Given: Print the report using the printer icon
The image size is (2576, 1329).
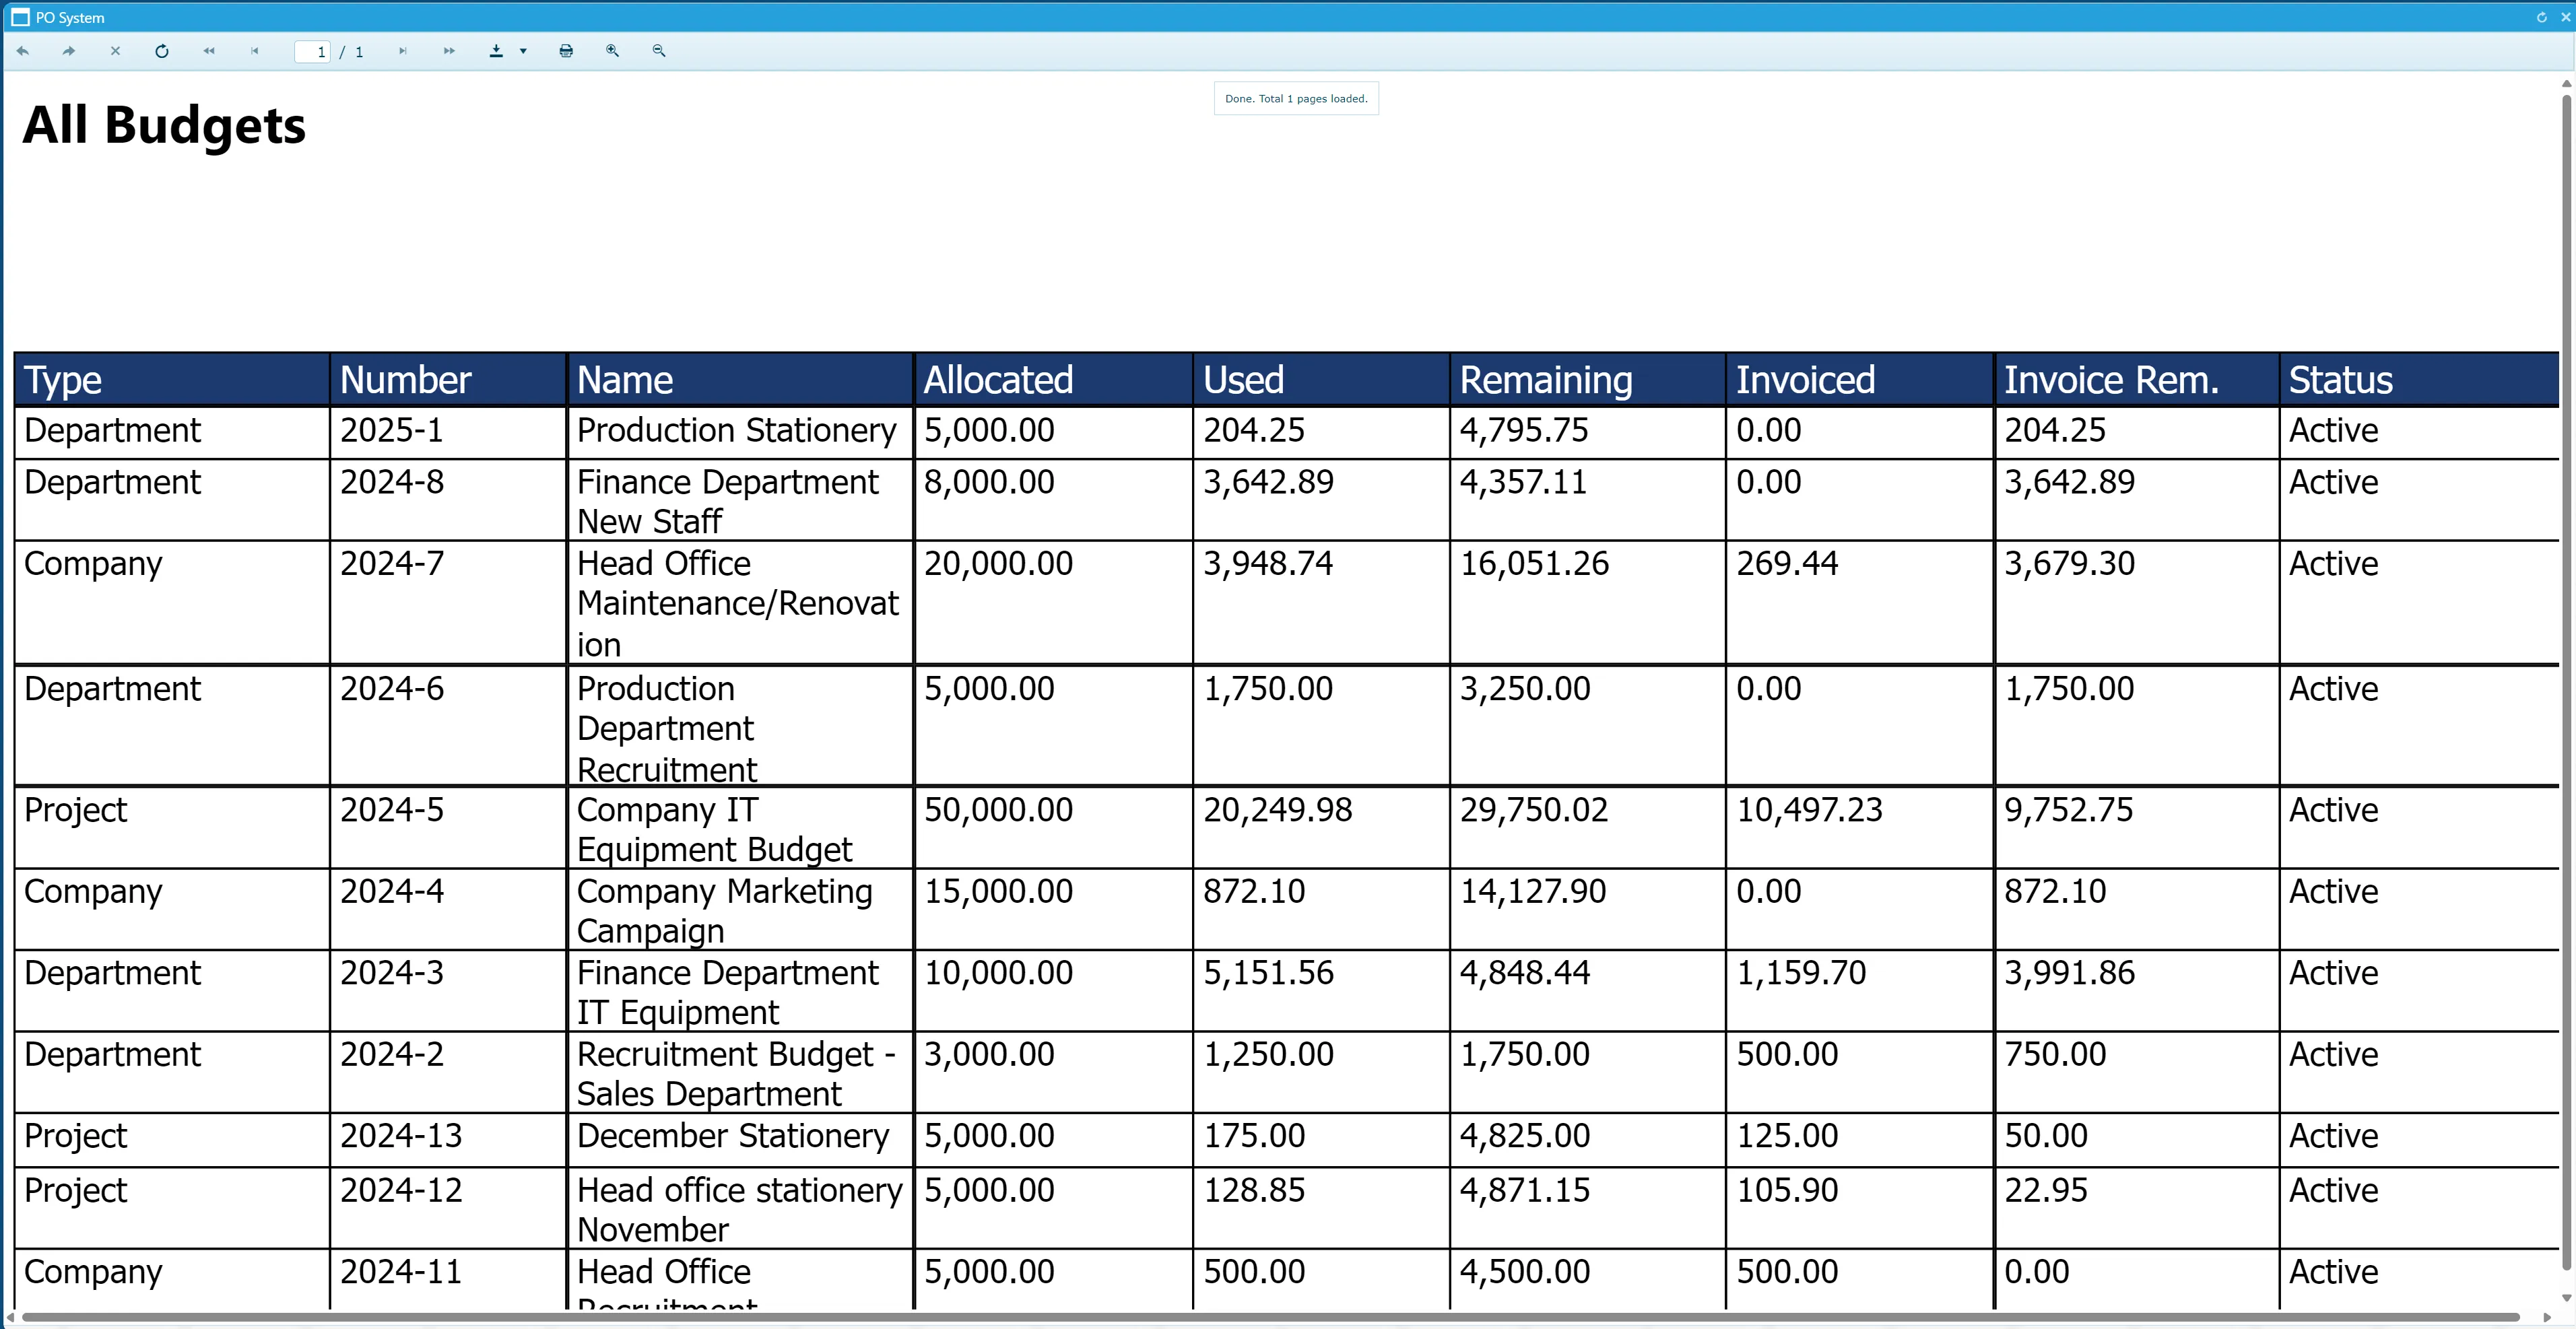Looking at the screenshot, I should click(x=566, y=51).
